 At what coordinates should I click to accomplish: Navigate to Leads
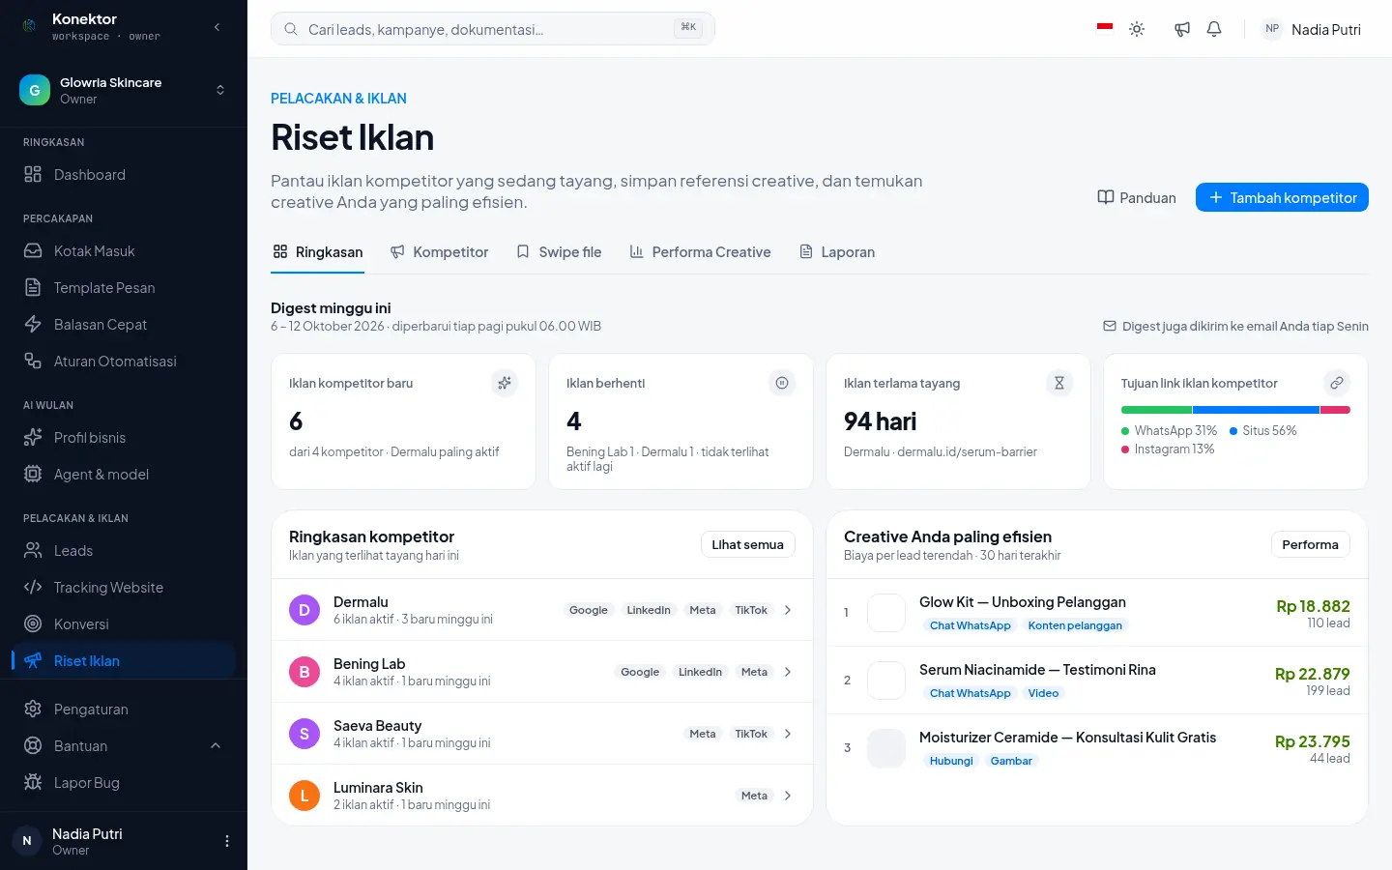tap(124, 551)
